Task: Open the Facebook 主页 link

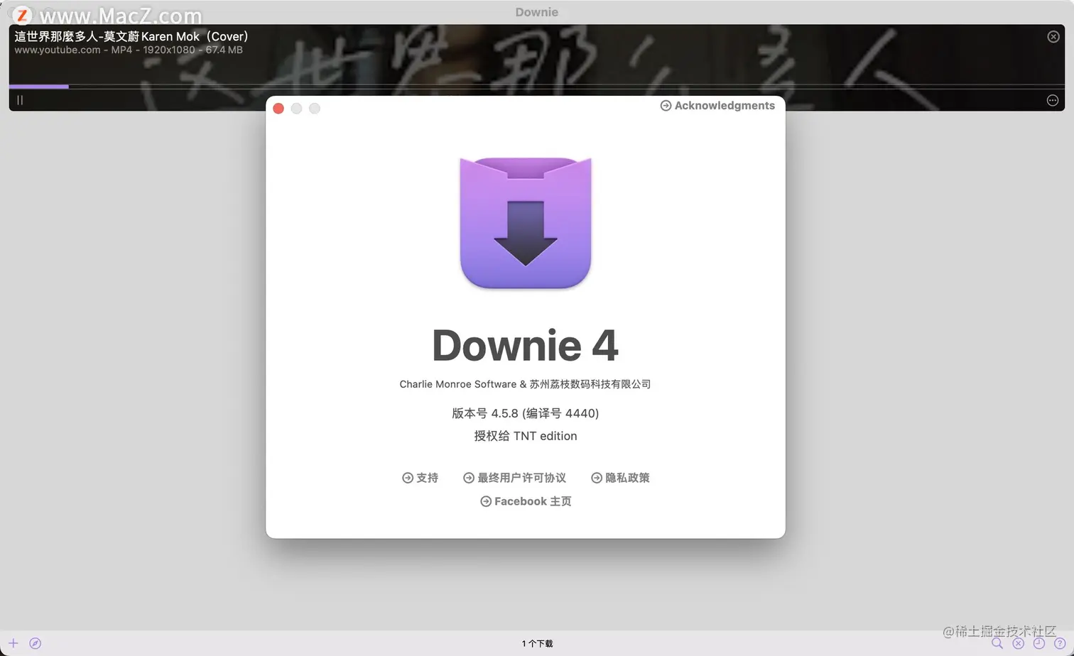Action: click(526, 501)
